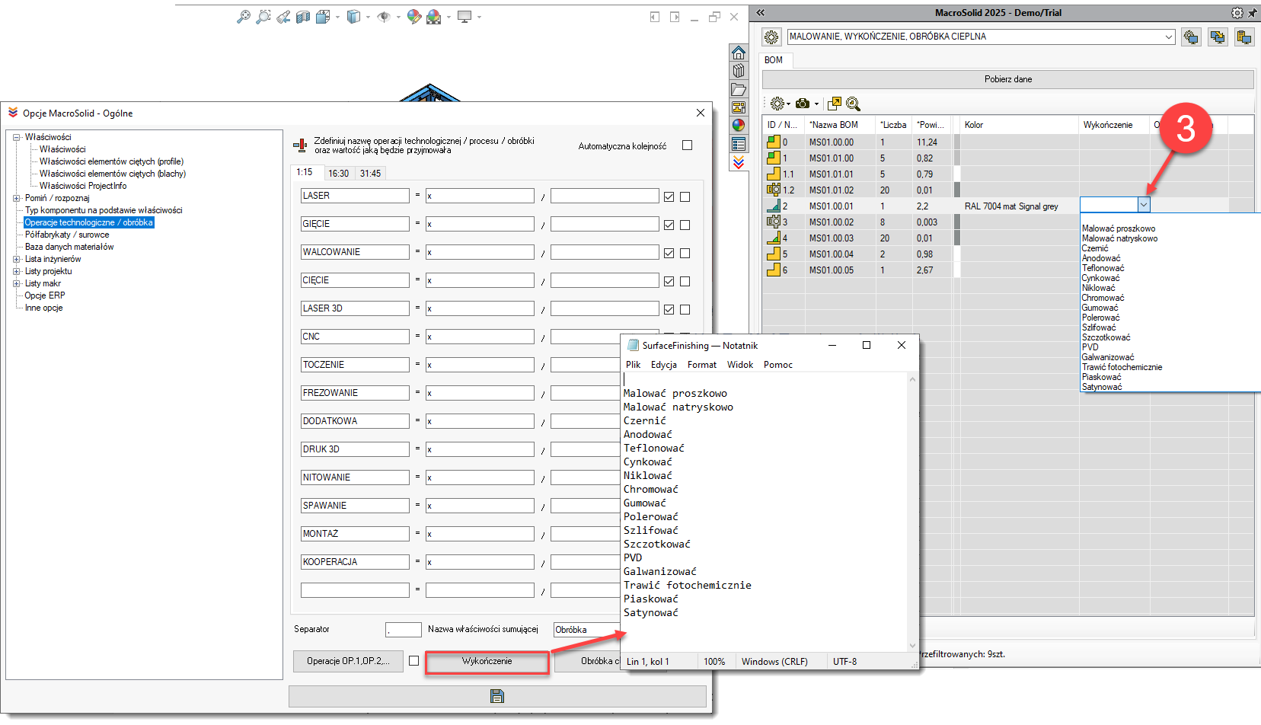Activate the Section View icon
The width and height of the screenshot is (1261, 725).
point(303,17)
